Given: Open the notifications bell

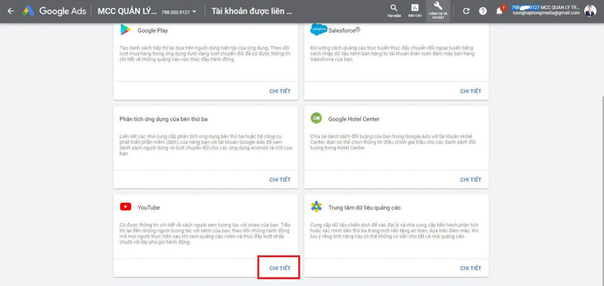Looking at the screenshot, I should click(500, 11).
